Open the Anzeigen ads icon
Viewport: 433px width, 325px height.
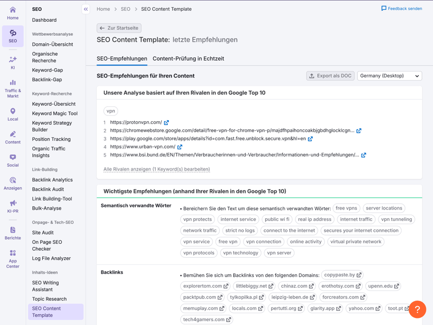point(12,180)
